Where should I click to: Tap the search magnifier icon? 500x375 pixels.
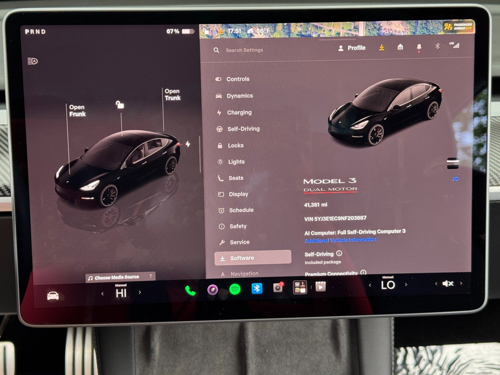[216, 50]
